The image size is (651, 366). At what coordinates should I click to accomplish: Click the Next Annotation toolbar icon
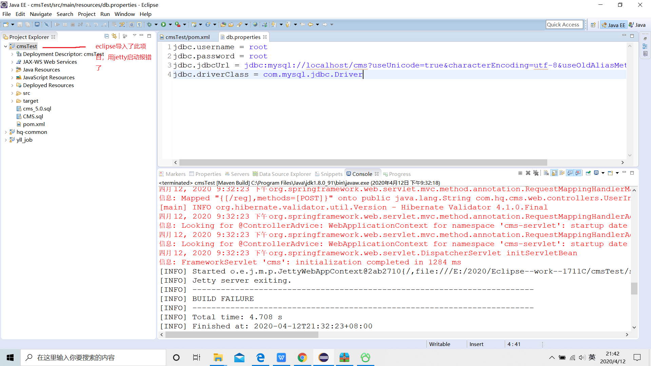click(274, 24)
